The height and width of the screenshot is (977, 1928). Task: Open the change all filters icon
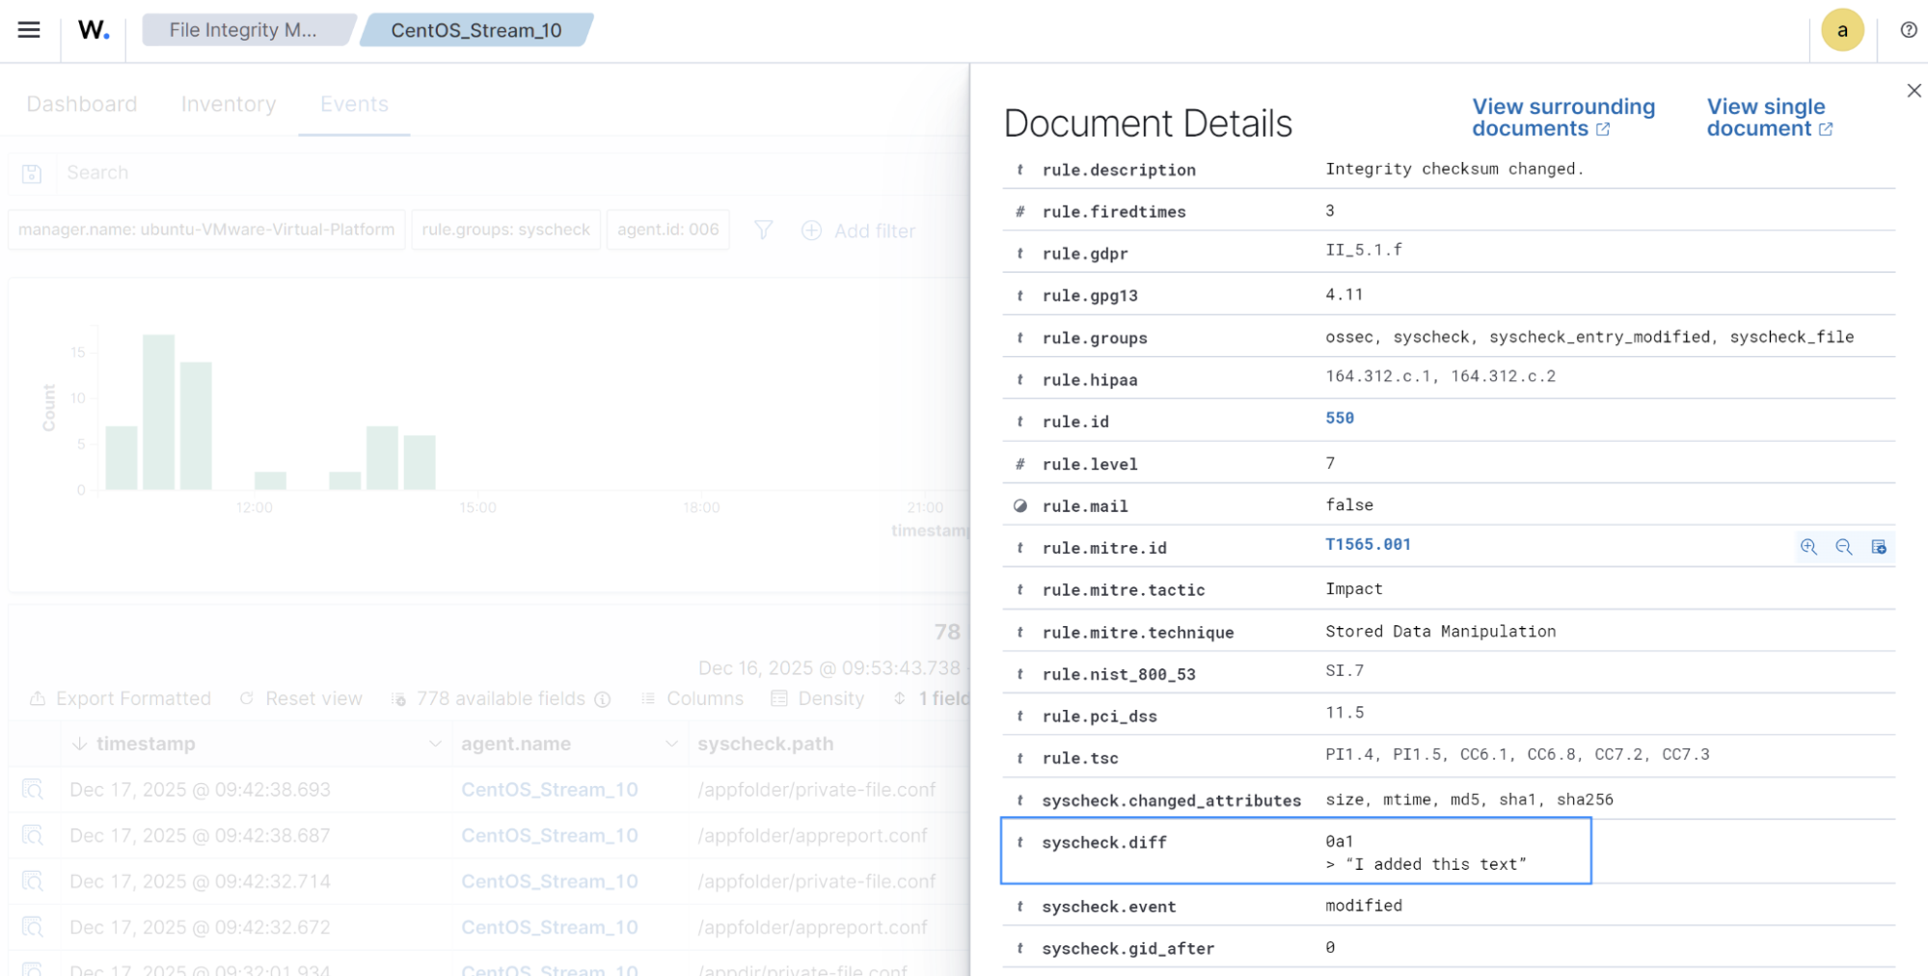[763, 231]
